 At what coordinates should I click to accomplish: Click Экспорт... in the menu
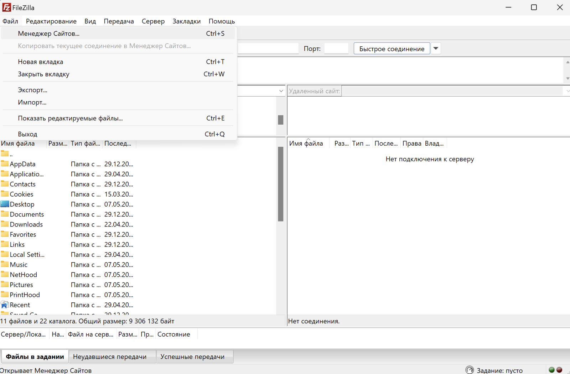tap(119, 90)
